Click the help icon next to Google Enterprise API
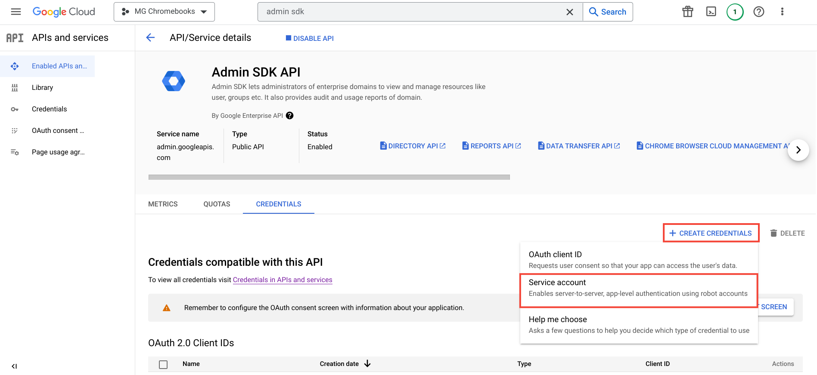The image size is (817, 375). (290, 116)
